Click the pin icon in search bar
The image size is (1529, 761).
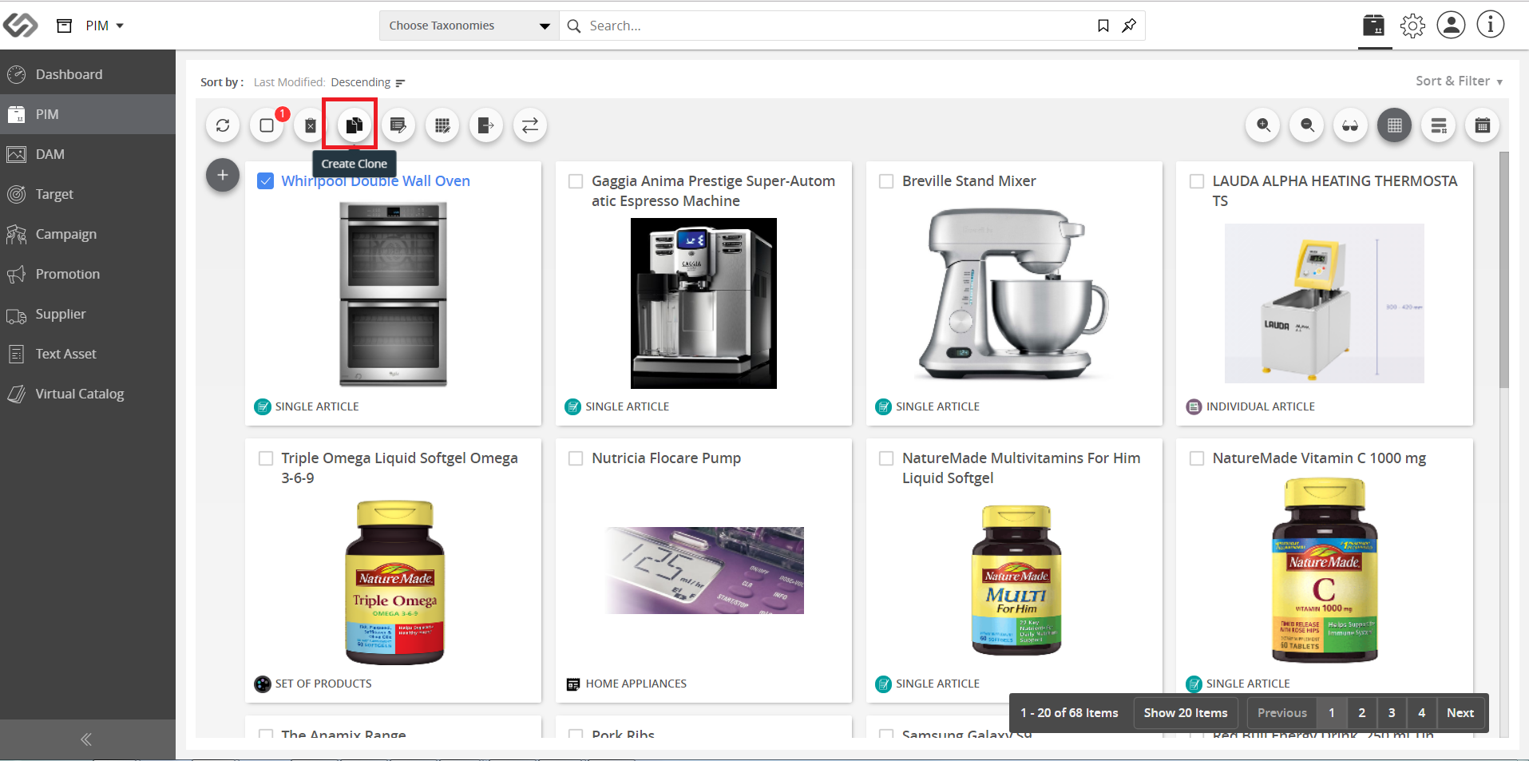tap(1129, 26)
